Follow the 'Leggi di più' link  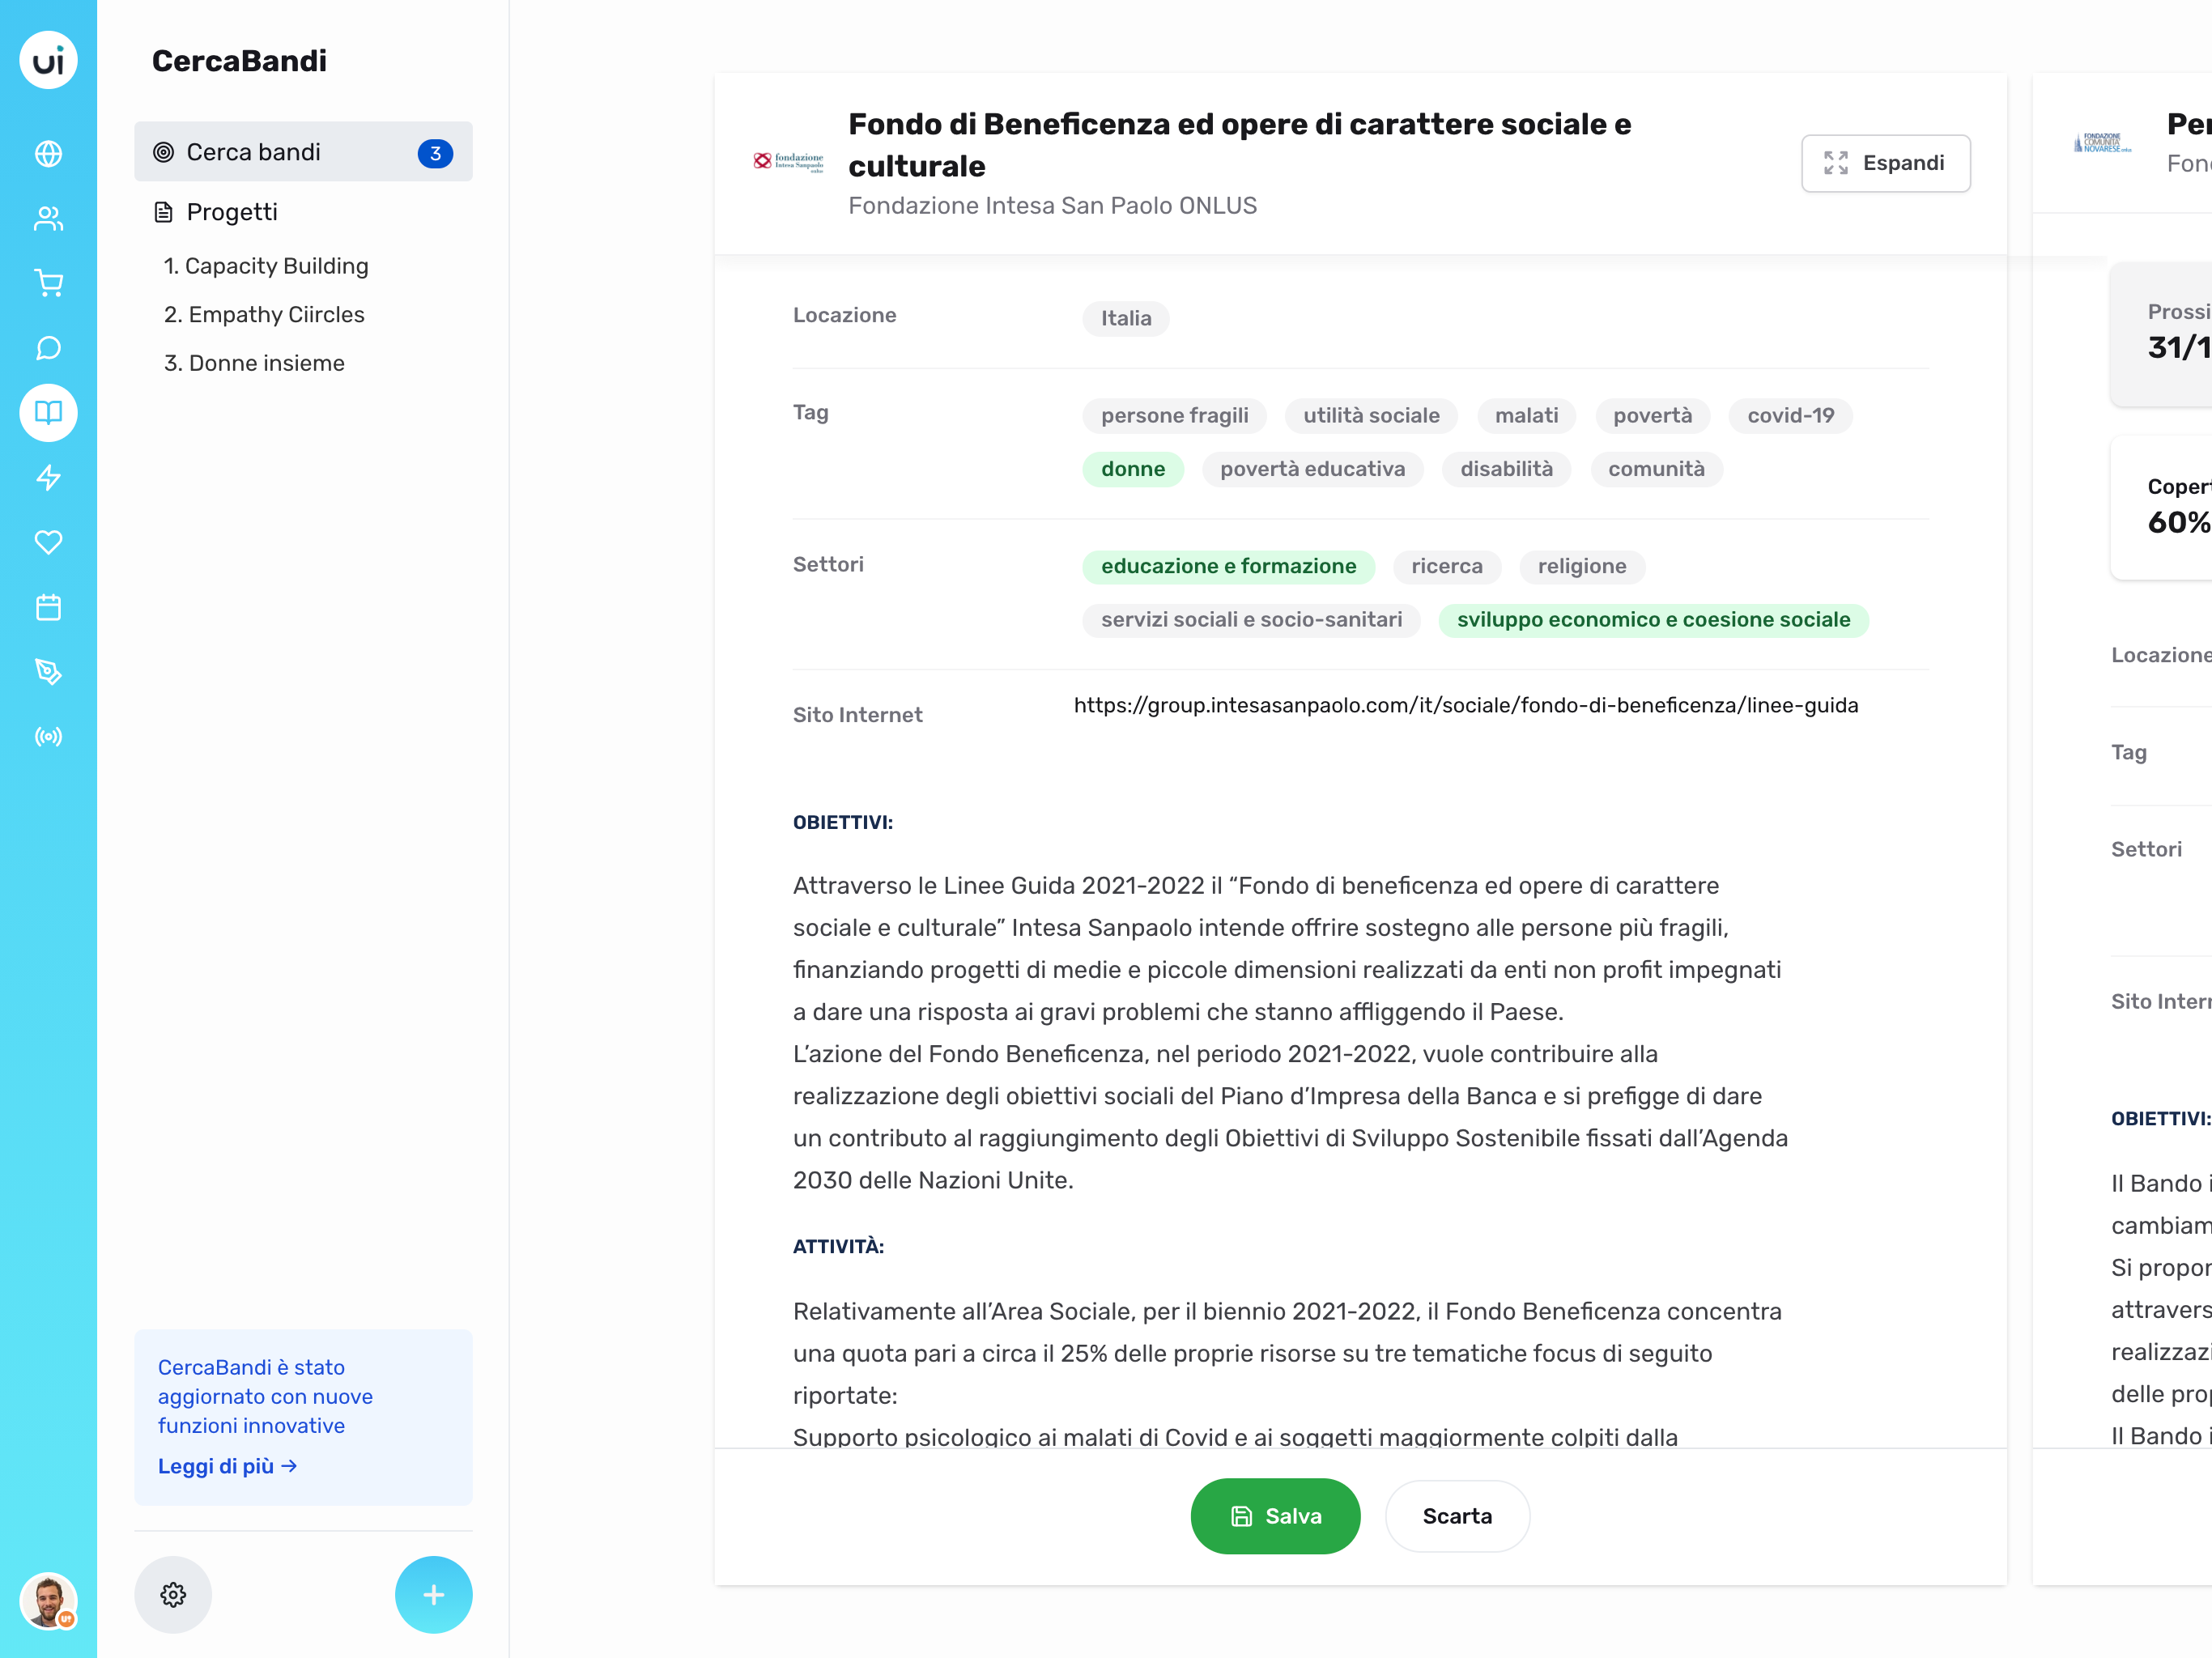[227, 1466]
